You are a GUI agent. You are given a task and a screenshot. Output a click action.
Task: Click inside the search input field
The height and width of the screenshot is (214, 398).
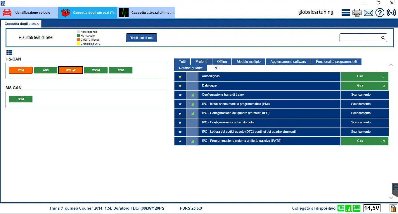click(x=361, y=38)
